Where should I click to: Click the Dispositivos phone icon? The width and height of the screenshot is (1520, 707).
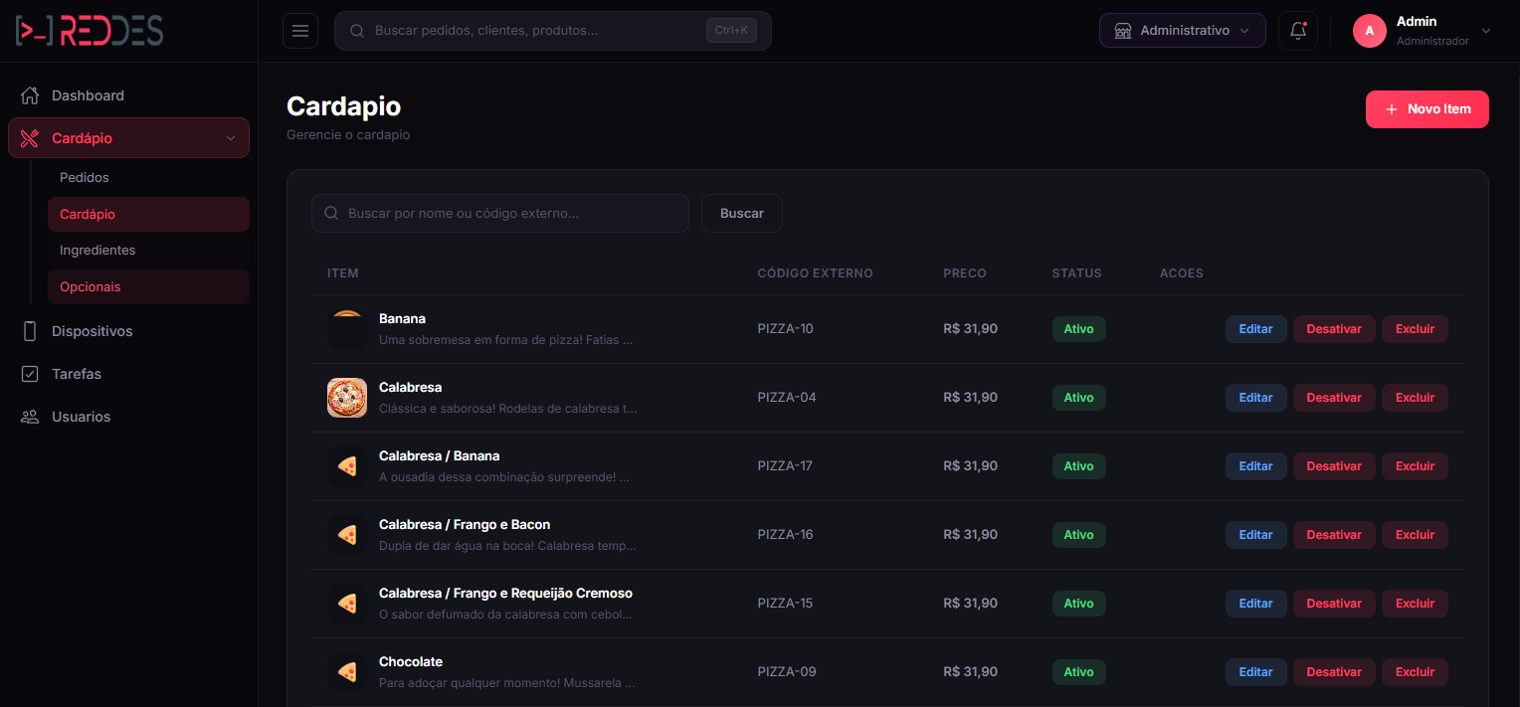pyautogui.click(x=30, y=331)
